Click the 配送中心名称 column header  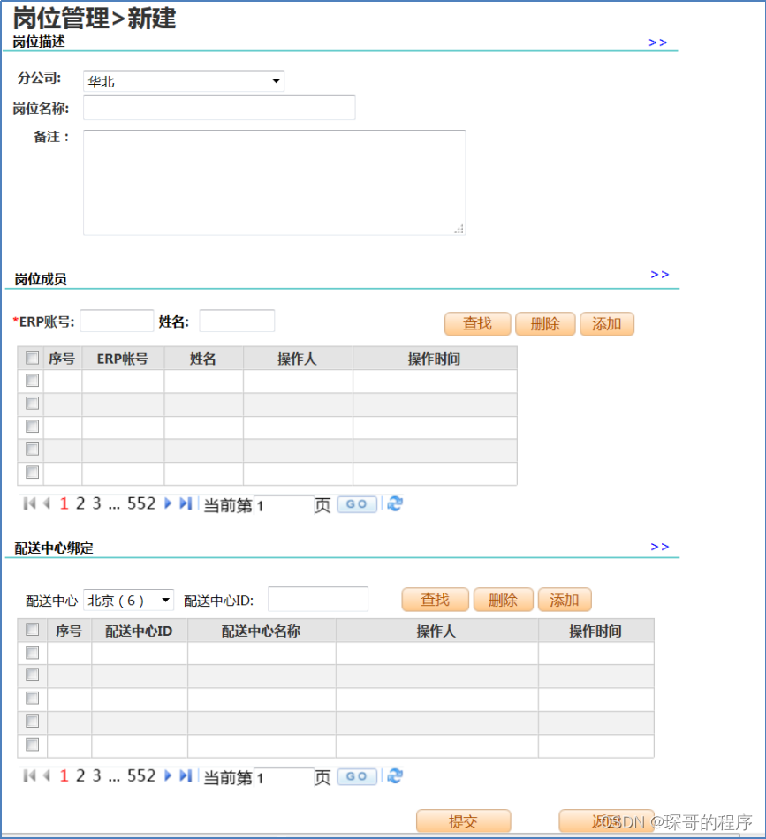pyautogui.click(x=262, y=631)
